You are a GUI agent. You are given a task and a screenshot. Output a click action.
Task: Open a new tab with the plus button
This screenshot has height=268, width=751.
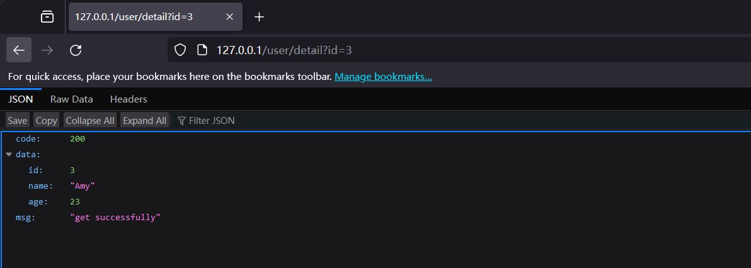tap(259, 17)
